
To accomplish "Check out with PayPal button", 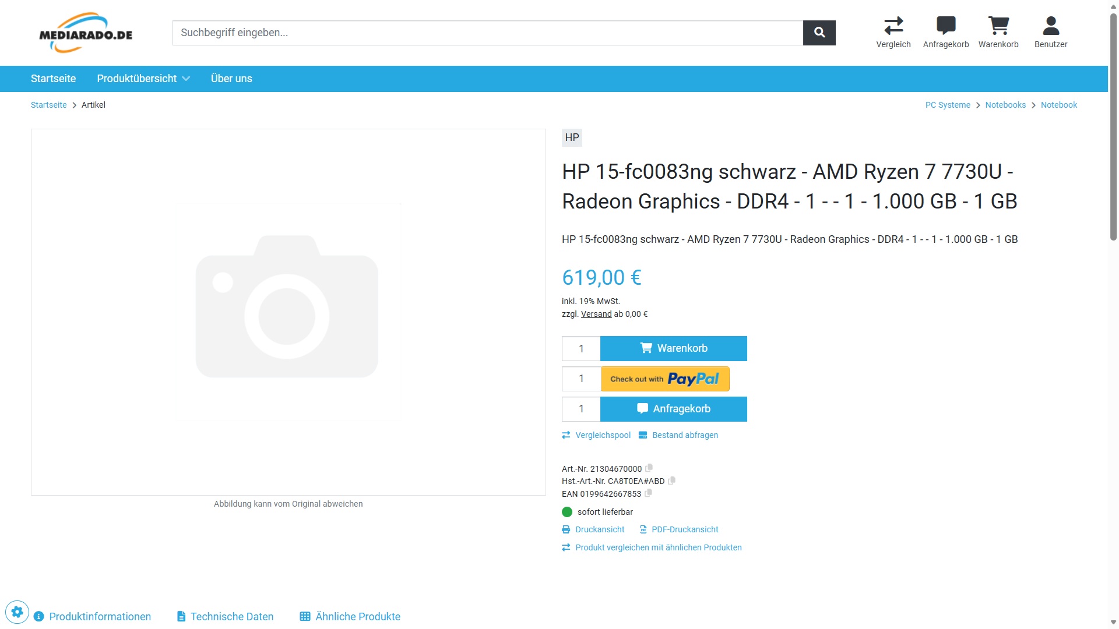I will coord(665,379).
